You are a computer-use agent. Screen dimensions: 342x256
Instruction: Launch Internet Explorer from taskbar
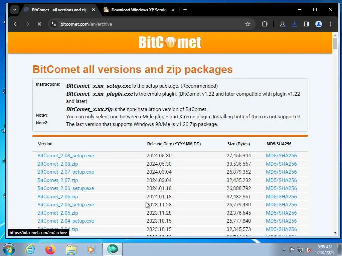pos(30,249)
